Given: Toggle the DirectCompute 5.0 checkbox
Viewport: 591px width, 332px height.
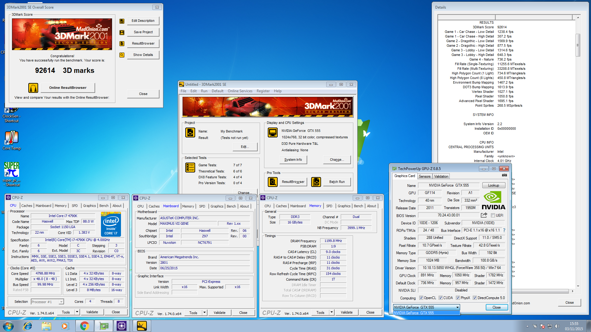Looking at the screenshot, I should [475, 298].
